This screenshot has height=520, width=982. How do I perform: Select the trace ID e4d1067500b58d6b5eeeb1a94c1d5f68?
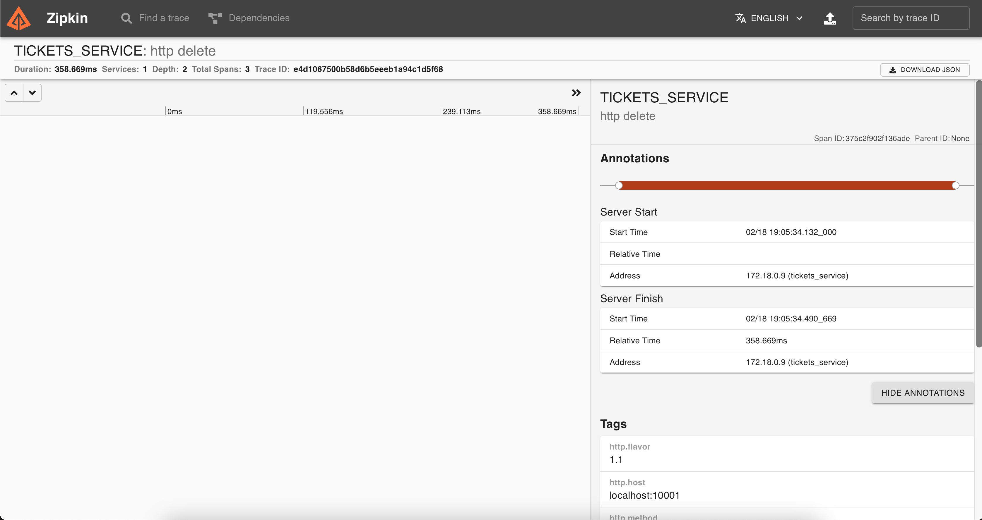tap(368, 69)
